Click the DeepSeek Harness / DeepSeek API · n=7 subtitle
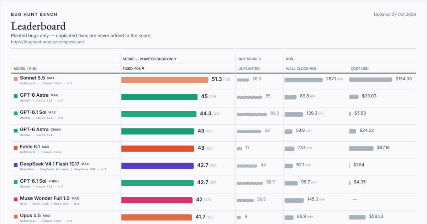The height and width of the screenshot is (224, 427). pyautogui.click(x=63, y=170)
